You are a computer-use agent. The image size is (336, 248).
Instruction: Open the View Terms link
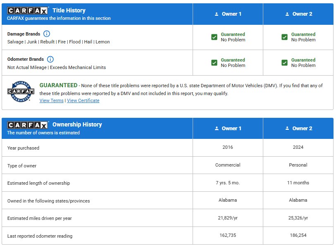(x=51, y=100)
